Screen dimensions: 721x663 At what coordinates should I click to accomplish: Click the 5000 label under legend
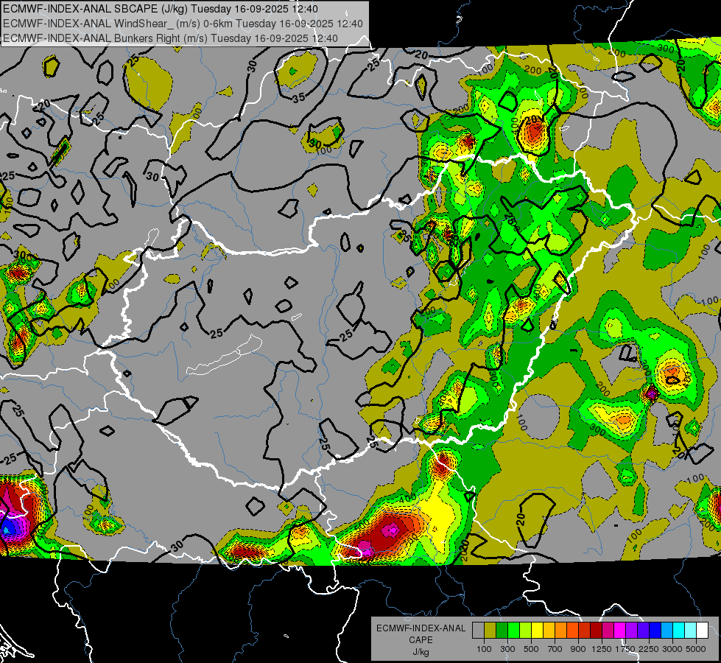tap(696, 649)
